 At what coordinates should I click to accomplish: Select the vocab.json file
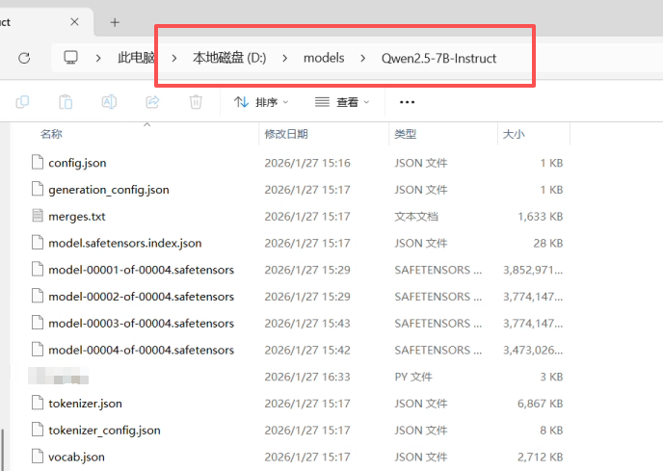pyautogui.click(x=76, y=458)
